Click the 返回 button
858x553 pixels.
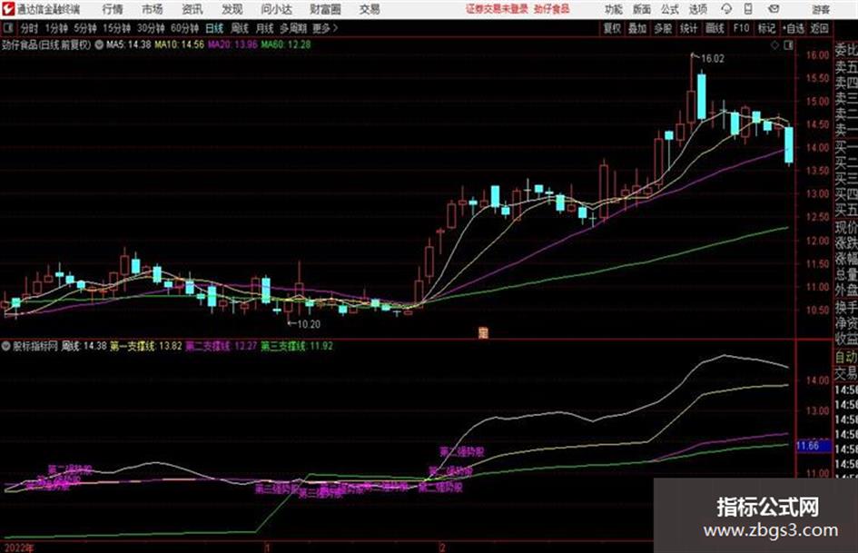click(819, 28)
